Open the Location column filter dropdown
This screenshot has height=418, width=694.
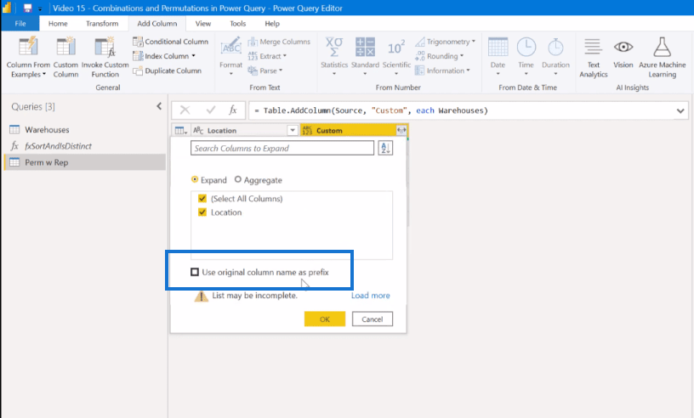tap(292, 131)
